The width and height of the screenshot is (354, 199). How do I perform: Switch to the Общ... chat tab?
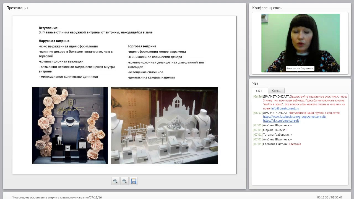point(260,91)
